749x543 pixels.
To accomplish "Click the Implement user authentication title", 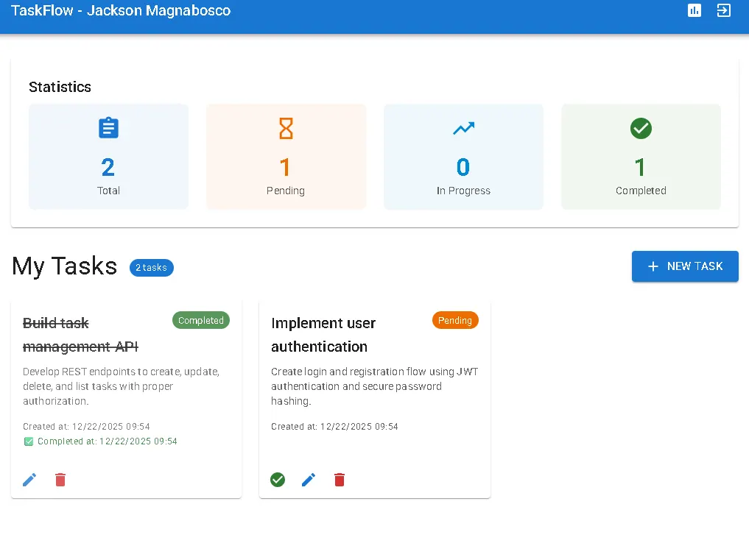I will [x=323, y=335].
